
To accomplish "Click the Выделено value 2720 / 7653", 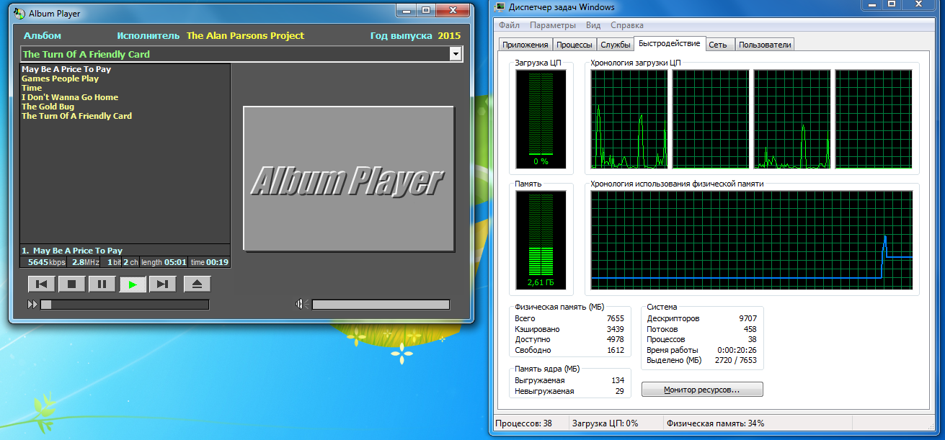I will pyautogui.click(x=736, y=360).
